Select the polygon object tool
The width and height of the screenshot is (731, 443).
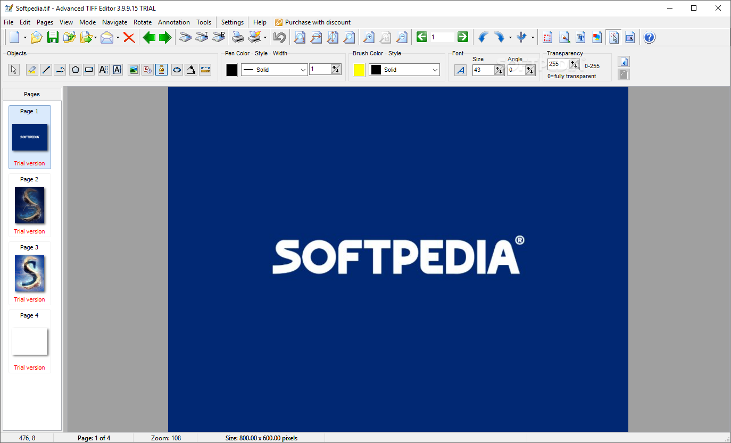tap(75, 70)
